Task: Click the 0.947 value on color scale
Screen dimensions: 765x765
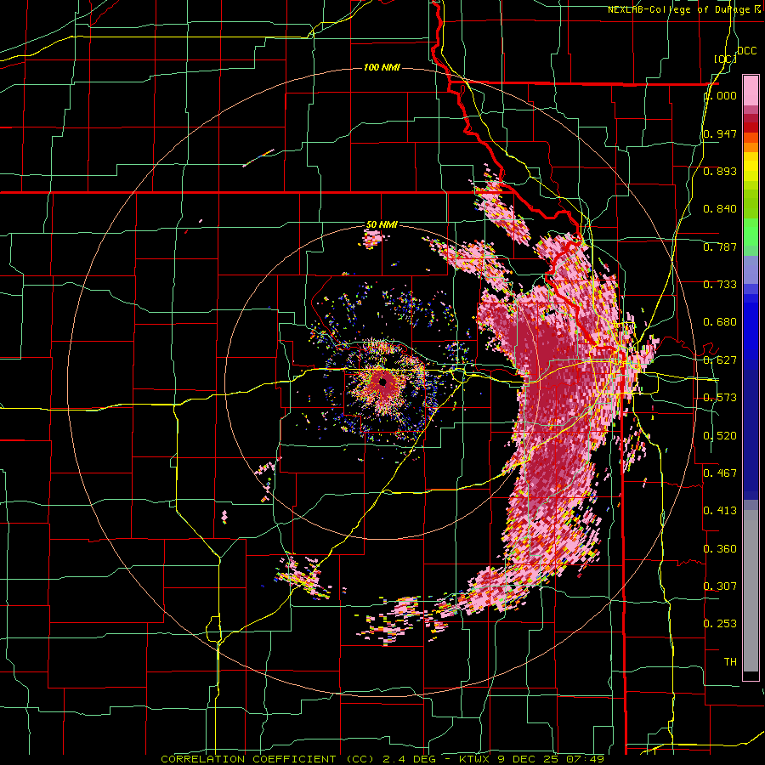Action: click(x=720, y=133)
